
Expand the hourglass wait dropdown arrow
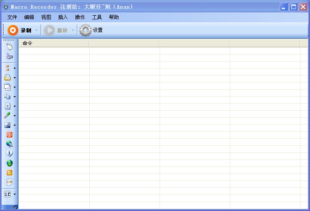(x=14, y=68)
